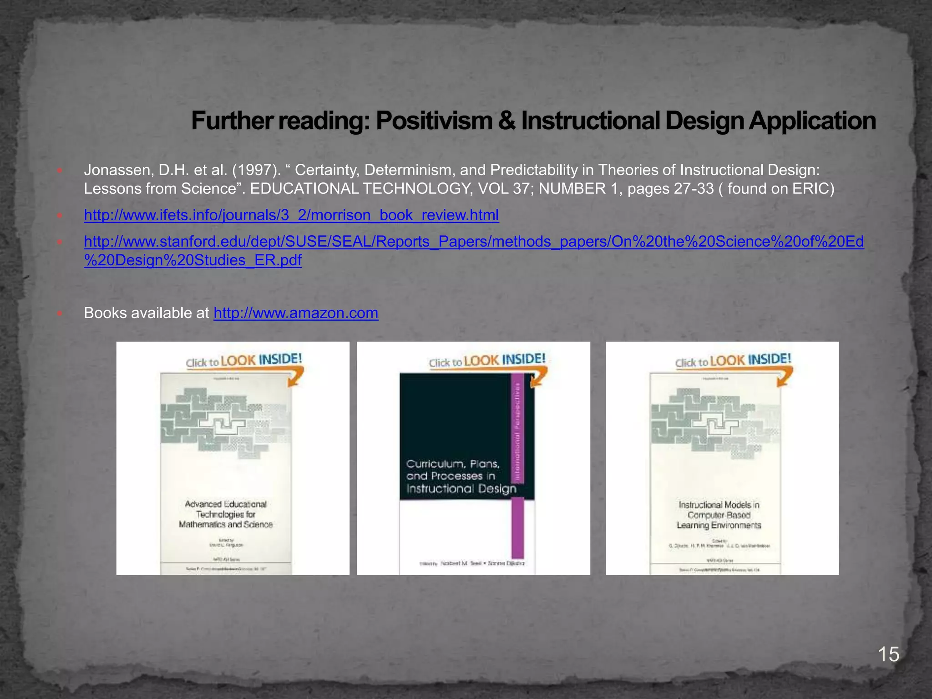This screenshot has height=699, width=932.
Task: Click the Instructional Models book cover
Action: click(715, 473)
